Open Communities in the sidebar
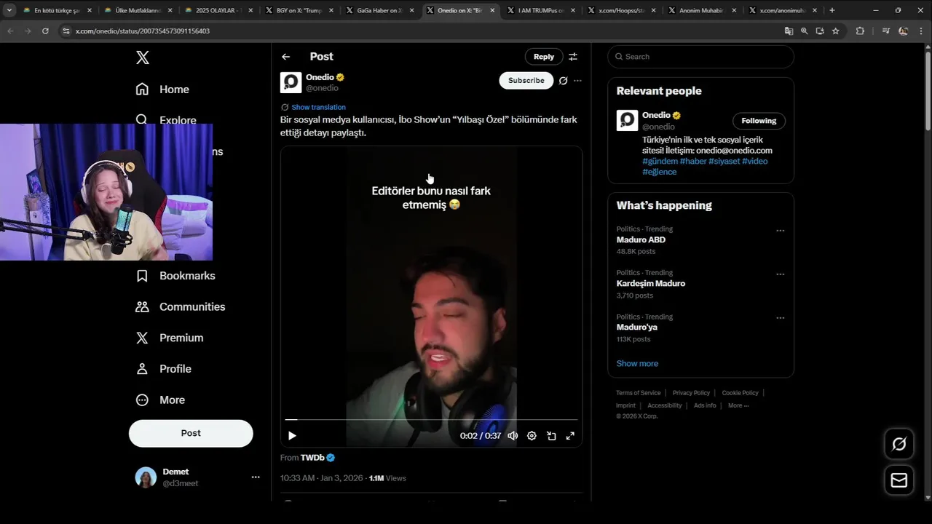932x524 pixels. (181, 307)
